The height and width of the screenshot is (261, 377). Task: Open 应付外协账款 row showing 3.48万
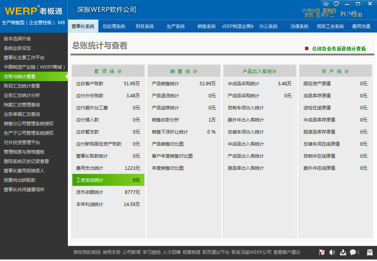108,96
